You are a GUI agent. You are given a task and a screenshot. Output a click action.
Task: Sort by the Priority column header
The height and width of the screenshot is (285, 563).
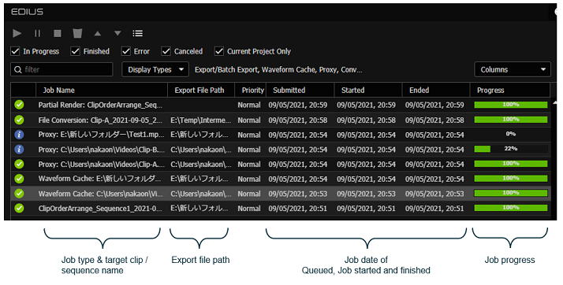(250, 90)
